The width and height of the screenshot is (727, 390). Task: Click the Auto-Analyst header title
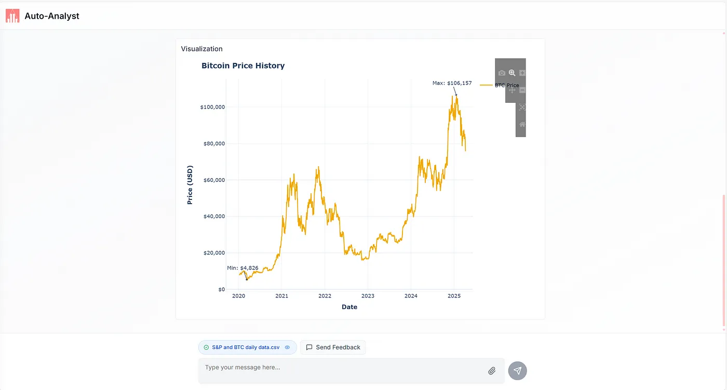point(52,16)
